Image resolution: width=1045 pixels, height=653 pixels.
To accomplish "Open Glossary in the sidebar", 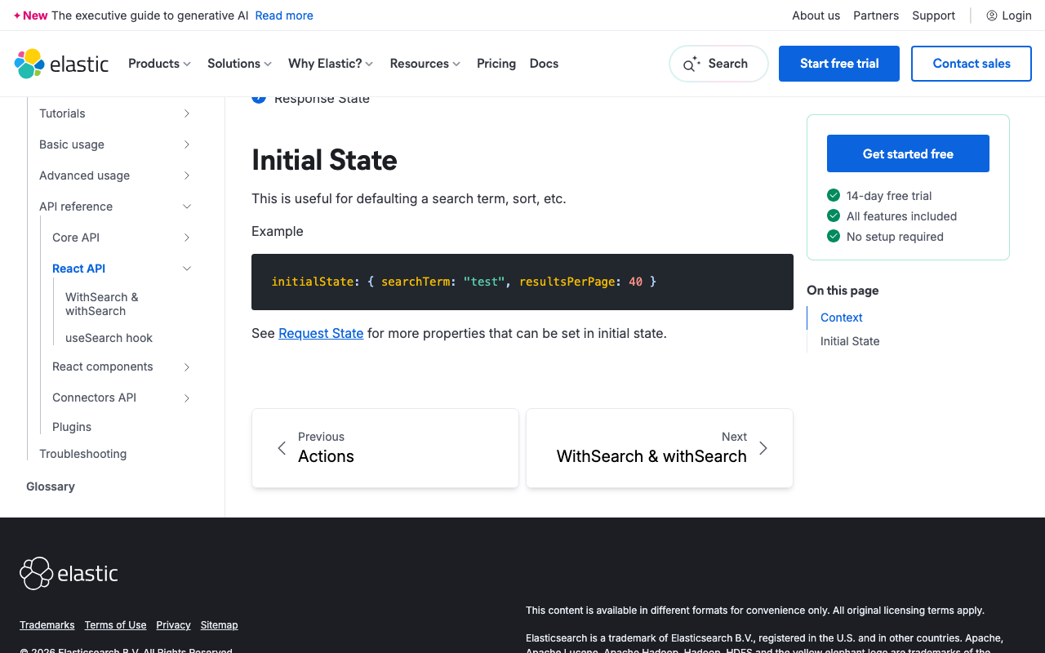I will tap(50, 486).
